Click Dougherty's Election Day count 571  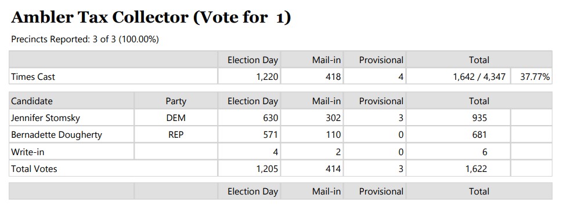pos(271,135)
